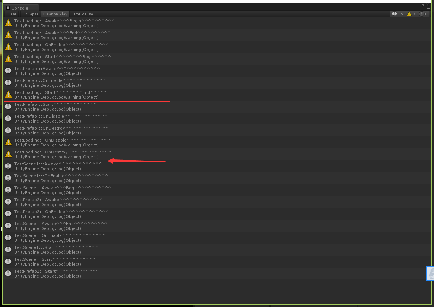Select log text 'TestScene:::Awake^^^Begin'
Screen dimensions: 434x307
pos(46,187)
